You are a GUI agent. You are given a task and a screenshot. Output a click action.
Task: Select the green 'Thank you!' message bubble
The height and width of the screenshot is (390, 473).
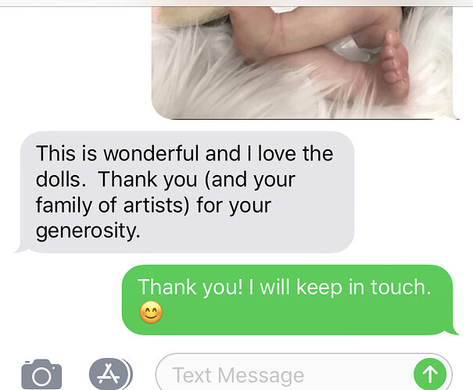(289, 300)
